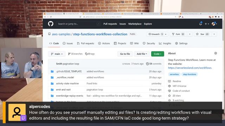Click the Unwatch button
This screenshot has height=126, width=225.
[x=155, y=34]
